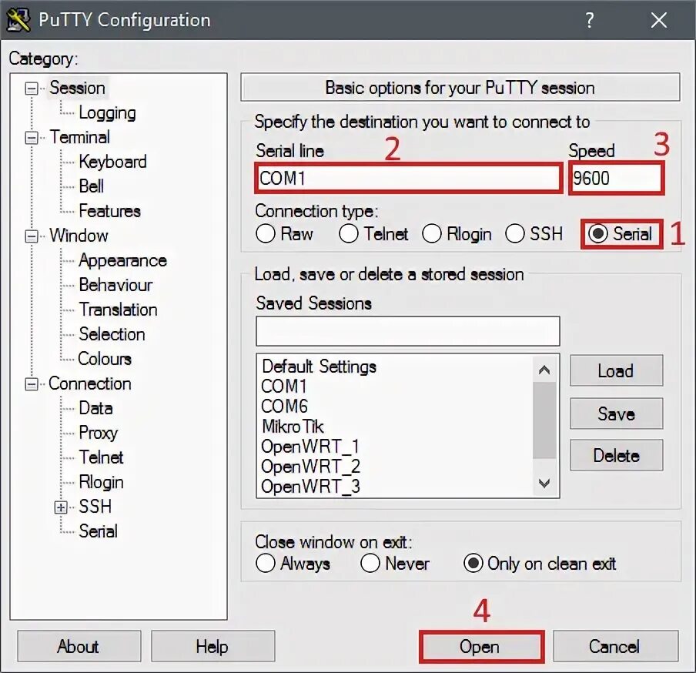Open the Behaviour category

(115, 285)
